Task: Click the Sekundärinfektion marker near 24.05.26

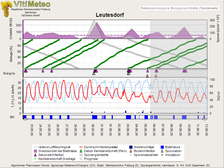Action: 43,71
